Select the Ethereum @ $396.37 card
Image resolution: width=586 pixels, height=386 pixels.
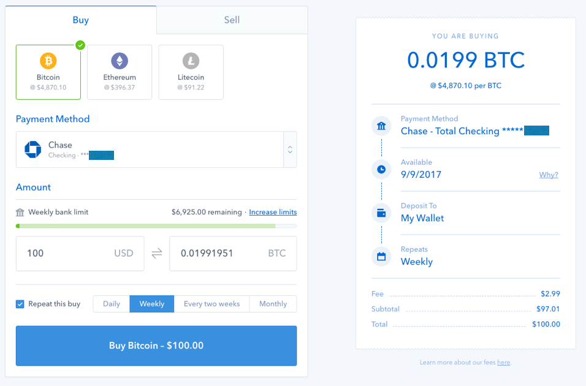[x=120, y=72]
